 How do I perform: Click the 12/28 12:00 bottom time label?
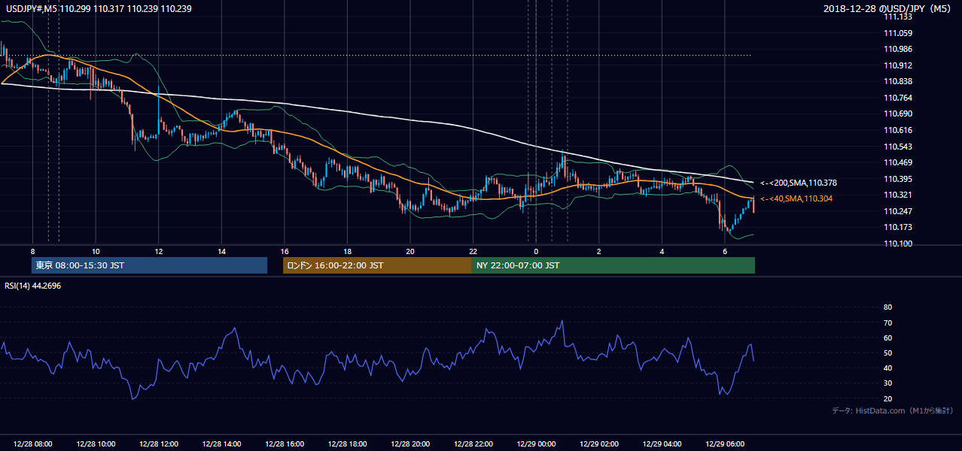click(159, 444)
